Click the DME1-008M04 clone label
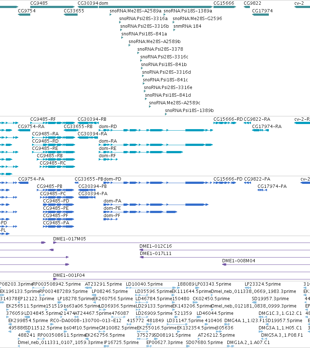310x348 pixels. click(239, 261)
